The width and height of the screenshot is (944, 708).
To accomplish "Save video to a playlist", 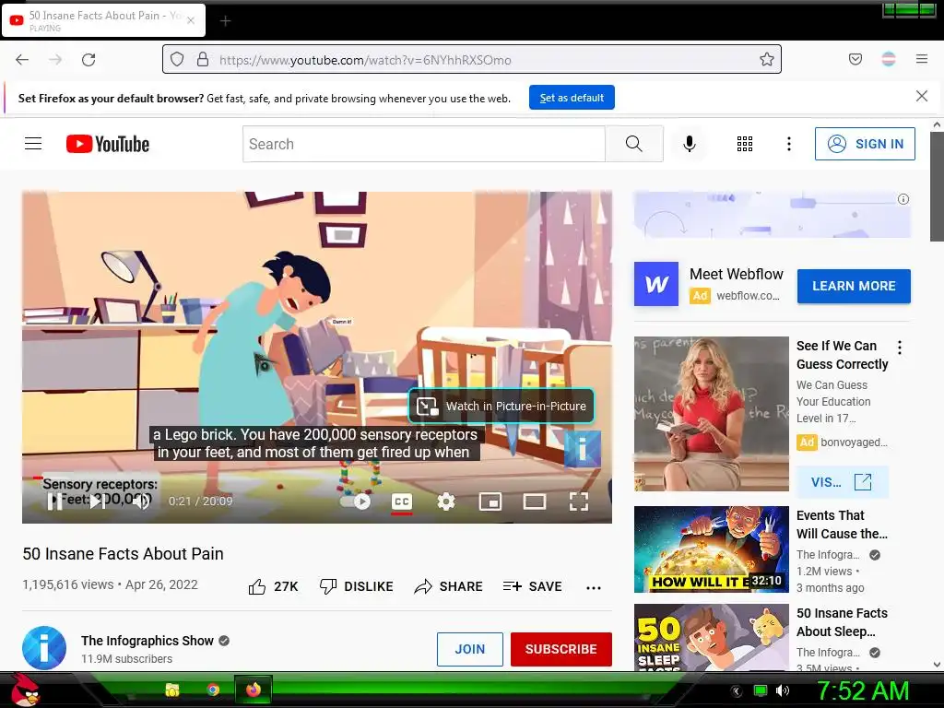I will click(x=532, y=586).
